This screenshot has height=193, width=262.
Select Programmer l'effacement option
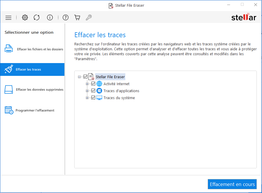[32, 110]
